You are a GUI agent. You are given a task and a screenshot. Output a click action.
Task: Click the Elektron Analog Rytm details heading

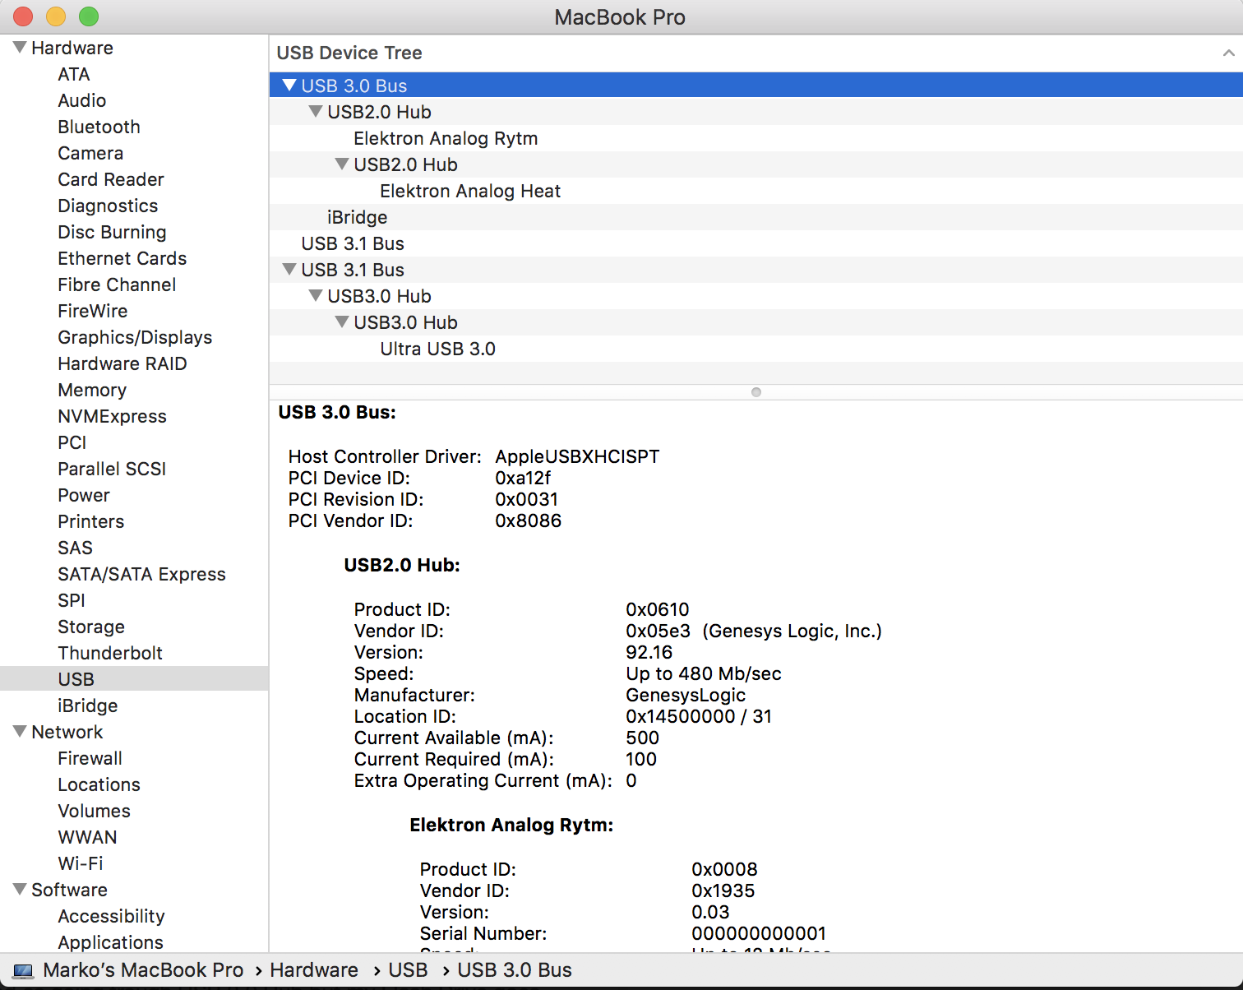click(x=511, y=825)
